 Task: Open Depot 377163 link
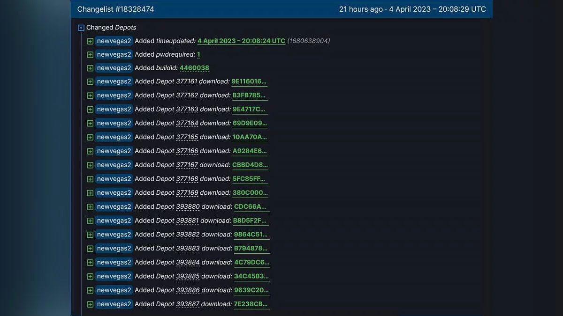coord(187,109)
